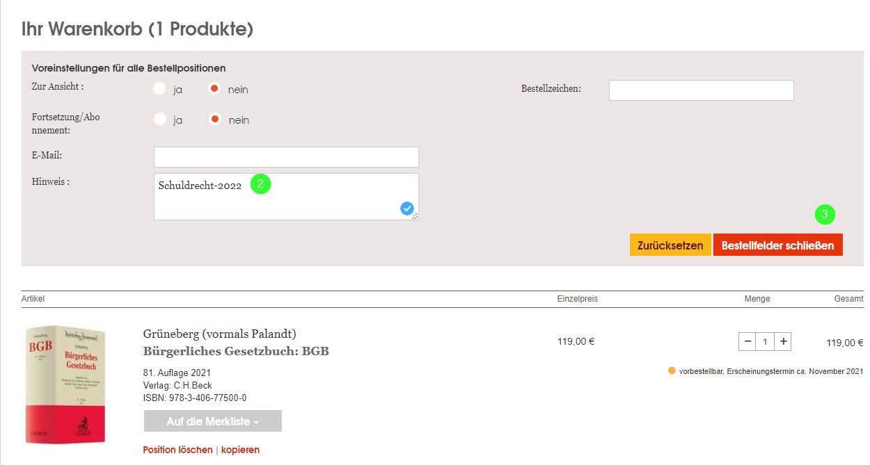Click into the E-Mail text field

(286, 157)
